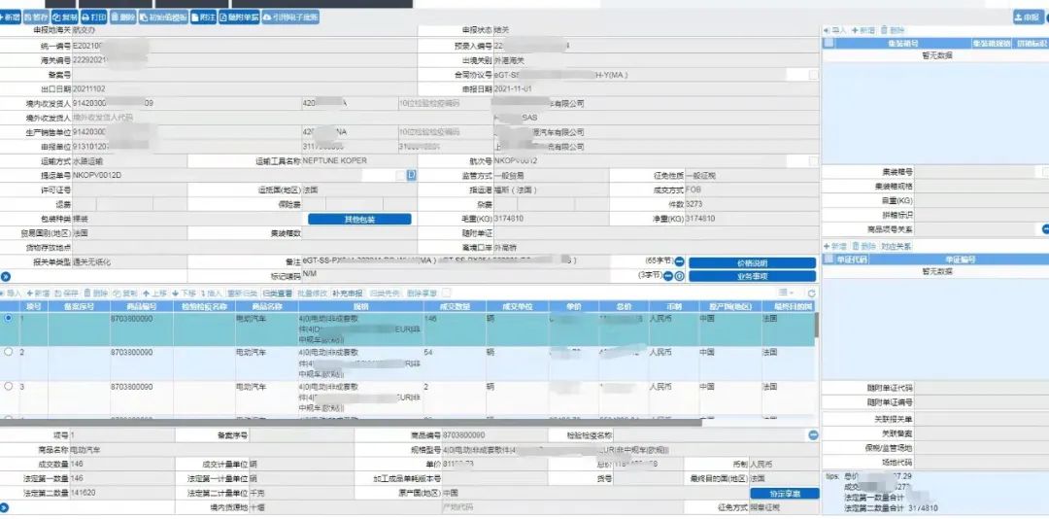Click the 价格说明 button
1049x519 pixels.
click(x=752, y=262)
